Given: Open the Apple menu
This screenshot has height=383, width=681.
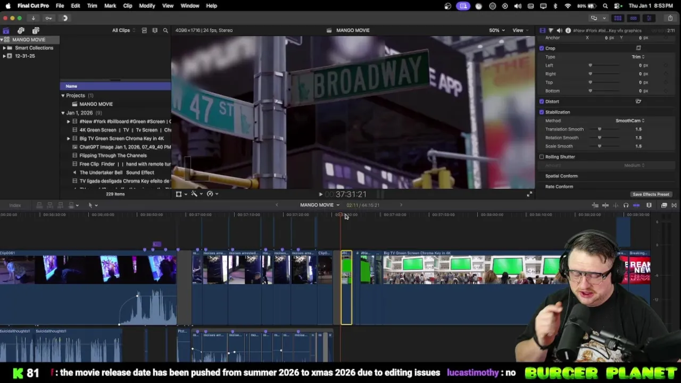Looking at the screenshot, I should (7, 6).
